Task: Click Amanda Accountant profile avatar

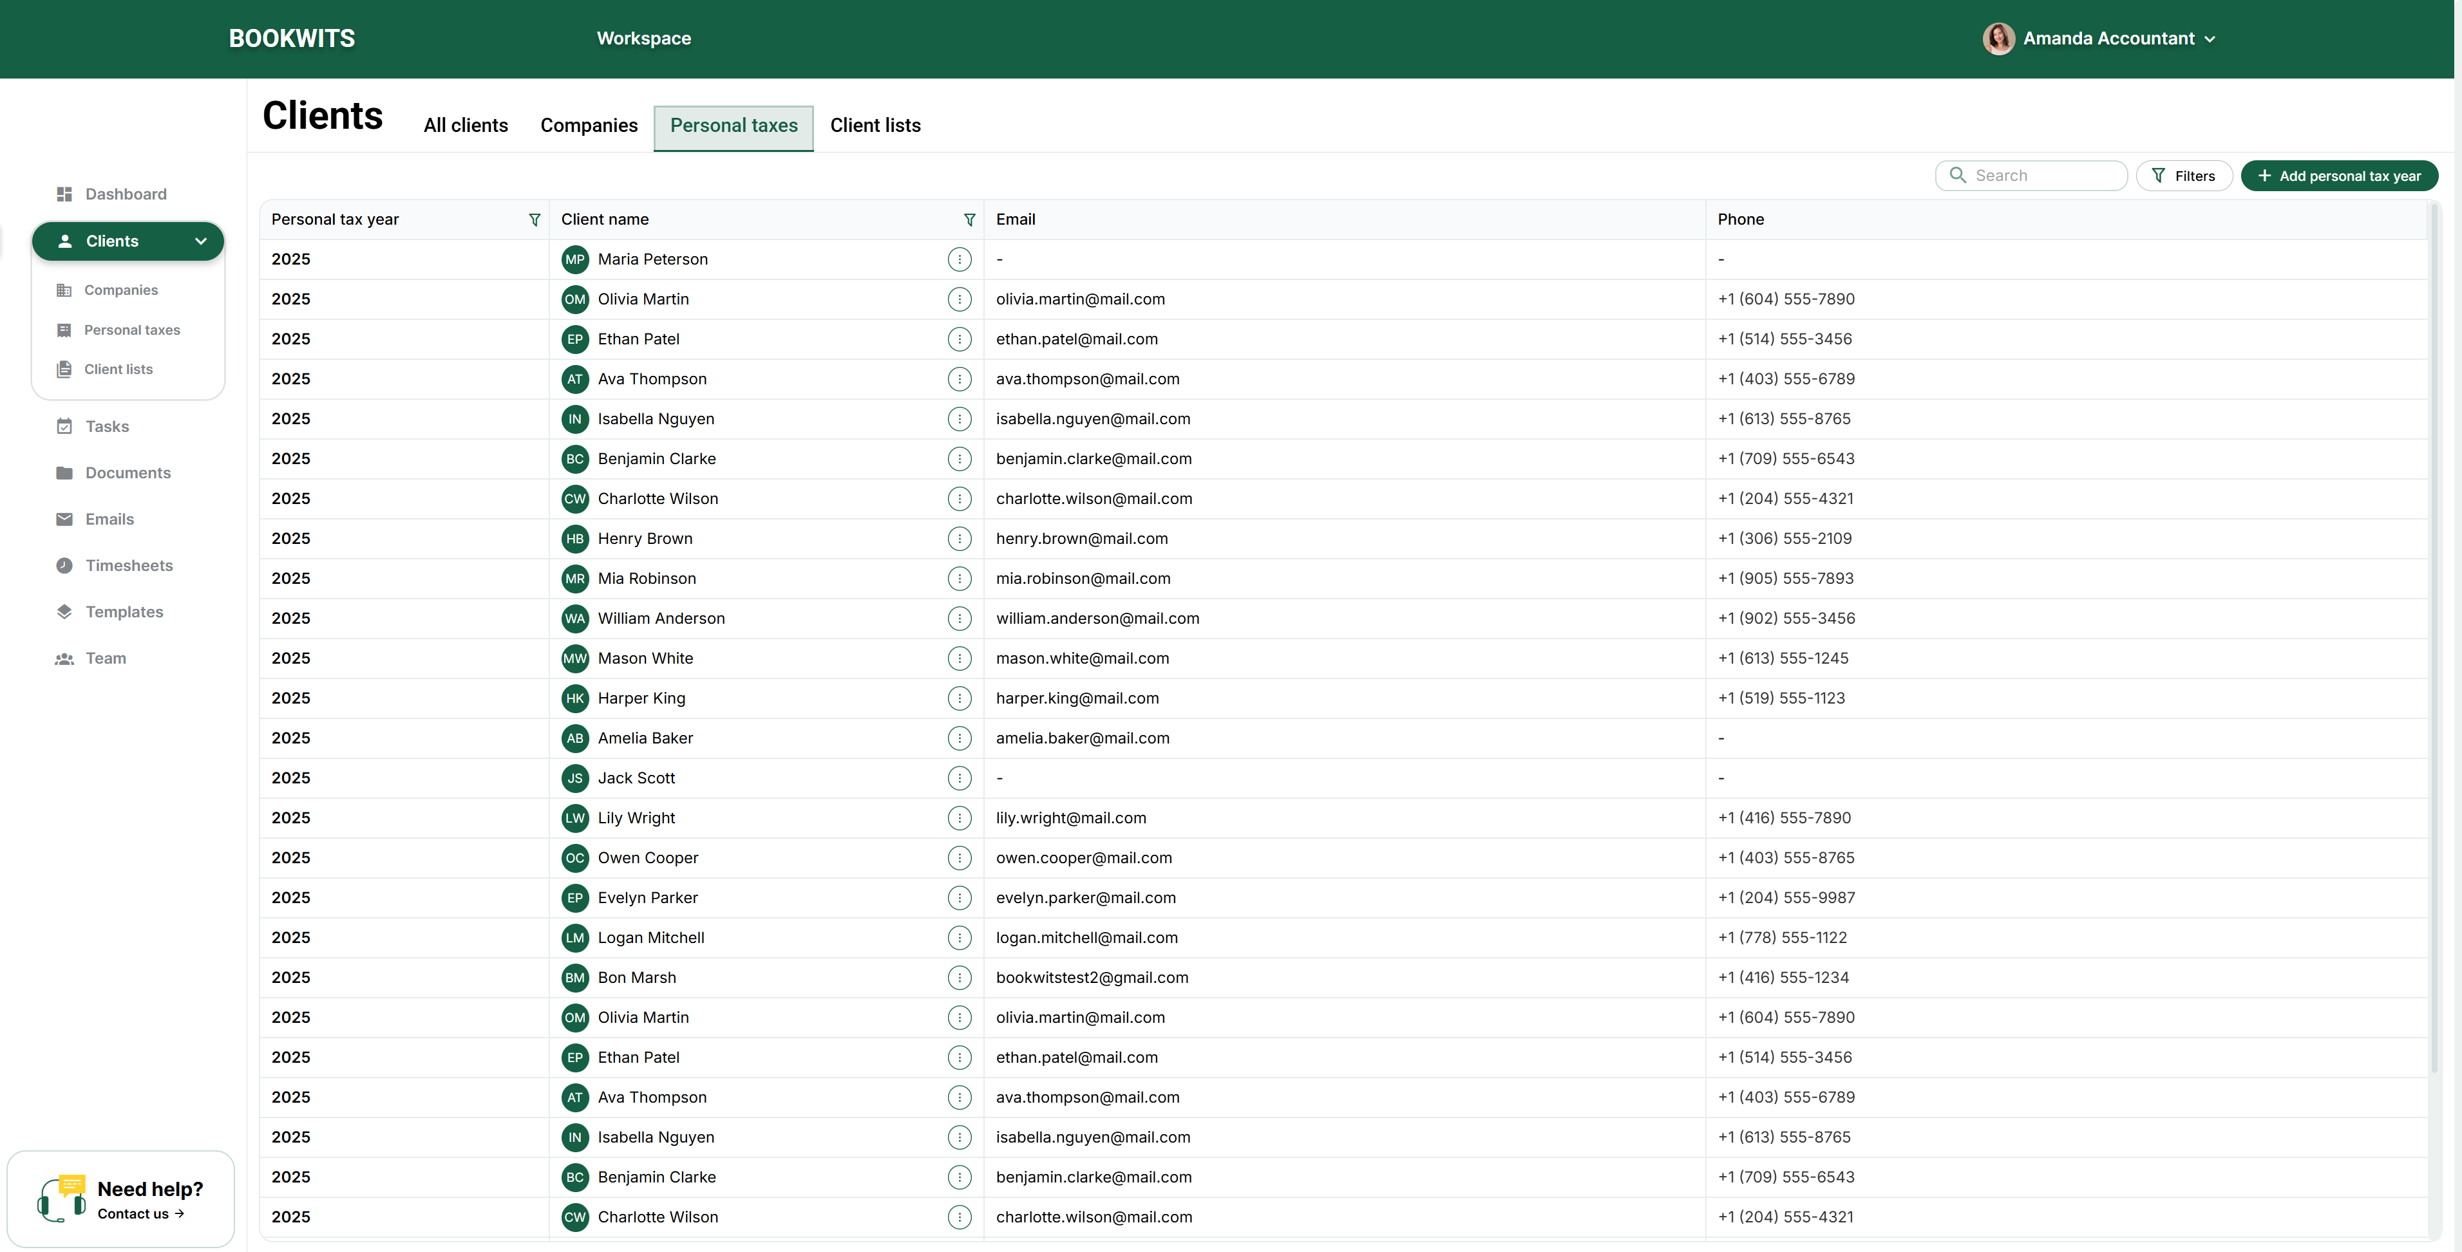Action: (1998, 39)
